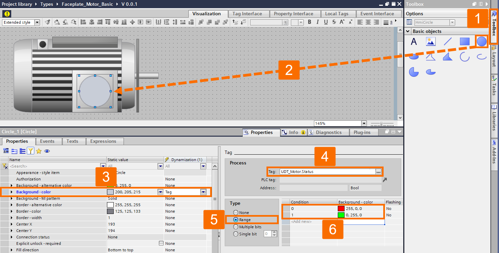Select the Circle tool in Basic objects
This screenshot has height=253, width=499.
pyautogui.click(x=481, y=41)
